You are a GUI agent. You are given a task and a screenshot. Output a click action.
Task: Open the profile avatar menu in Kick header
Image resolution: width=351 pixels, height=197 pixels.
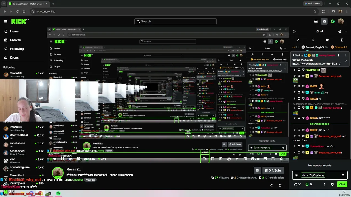click(x=341, y=21)
